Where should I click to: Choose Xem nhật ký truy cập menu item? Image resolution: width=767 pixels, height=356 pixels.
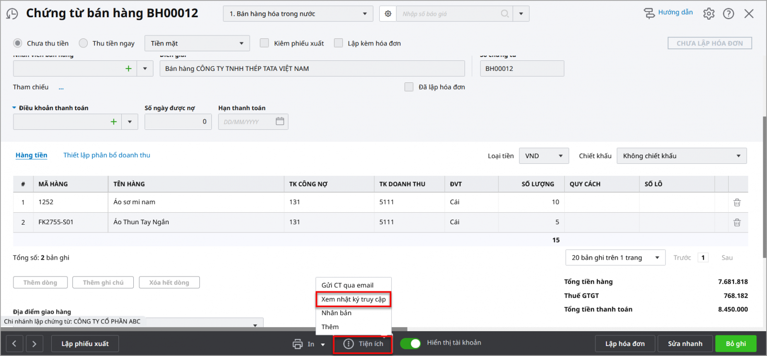pos(353,299)
